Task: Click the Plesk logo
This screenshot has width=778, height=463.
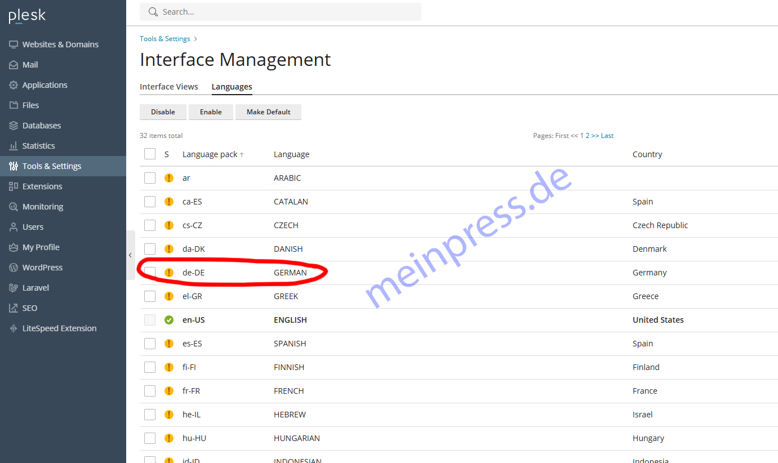Action: point(27,16)
